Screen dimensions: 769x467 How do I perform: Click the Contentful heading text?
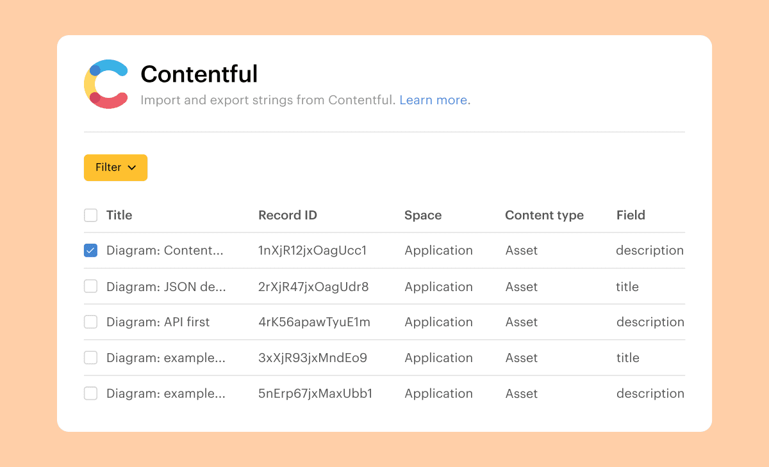[x=199, y=74]
